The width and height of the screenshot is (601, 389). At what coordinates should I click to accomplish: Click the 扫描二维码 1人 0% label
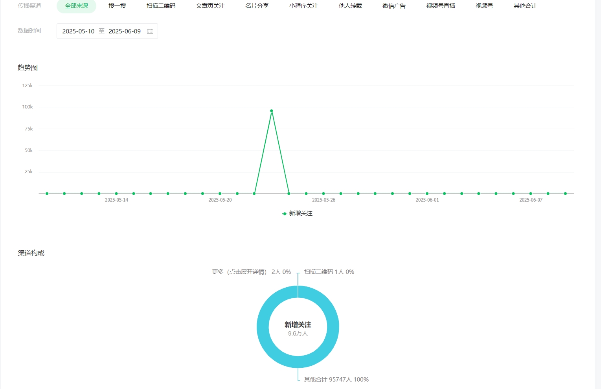329,272
